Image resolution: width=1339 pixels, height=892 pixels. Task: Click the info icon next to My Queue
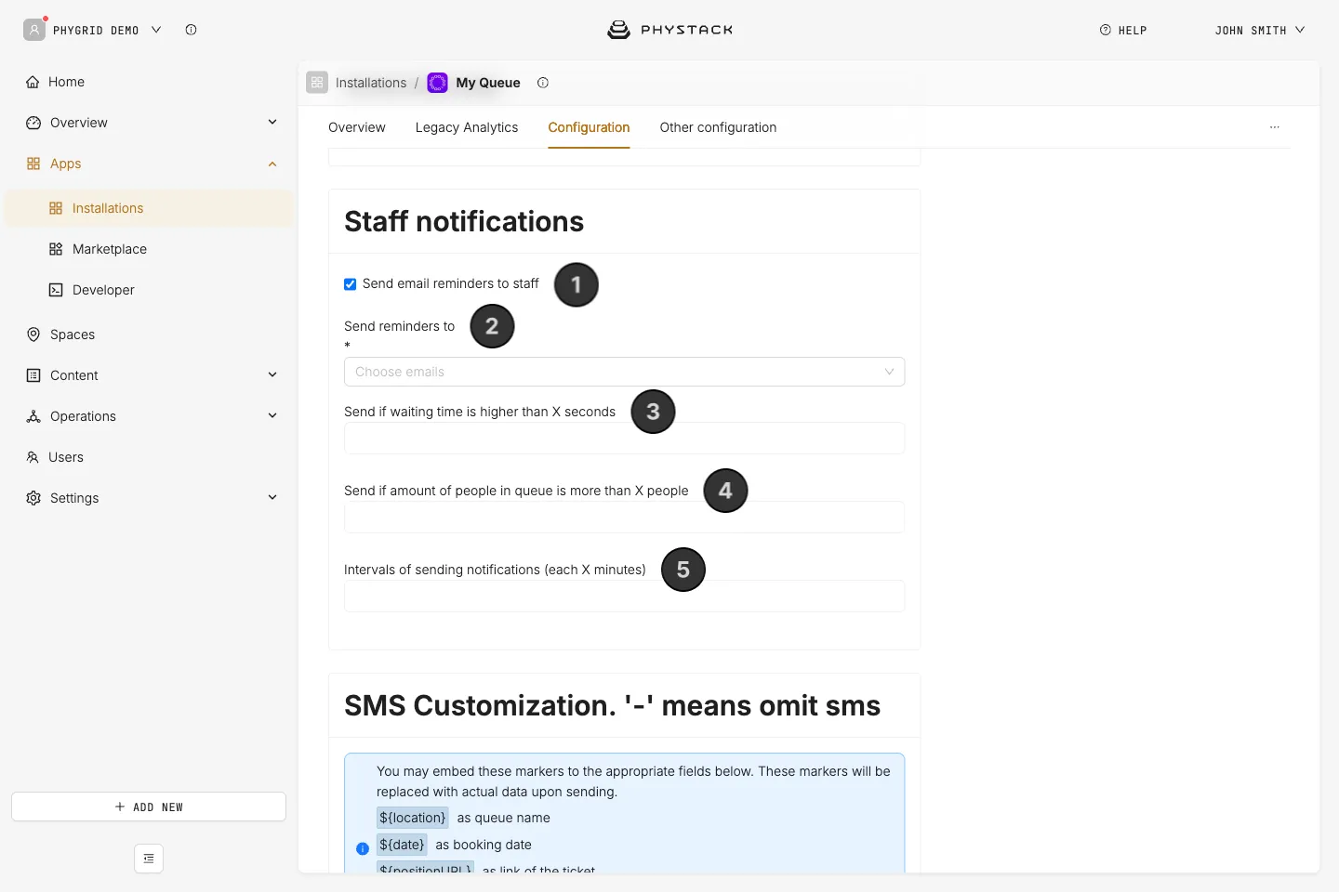[x=543, y=83]
